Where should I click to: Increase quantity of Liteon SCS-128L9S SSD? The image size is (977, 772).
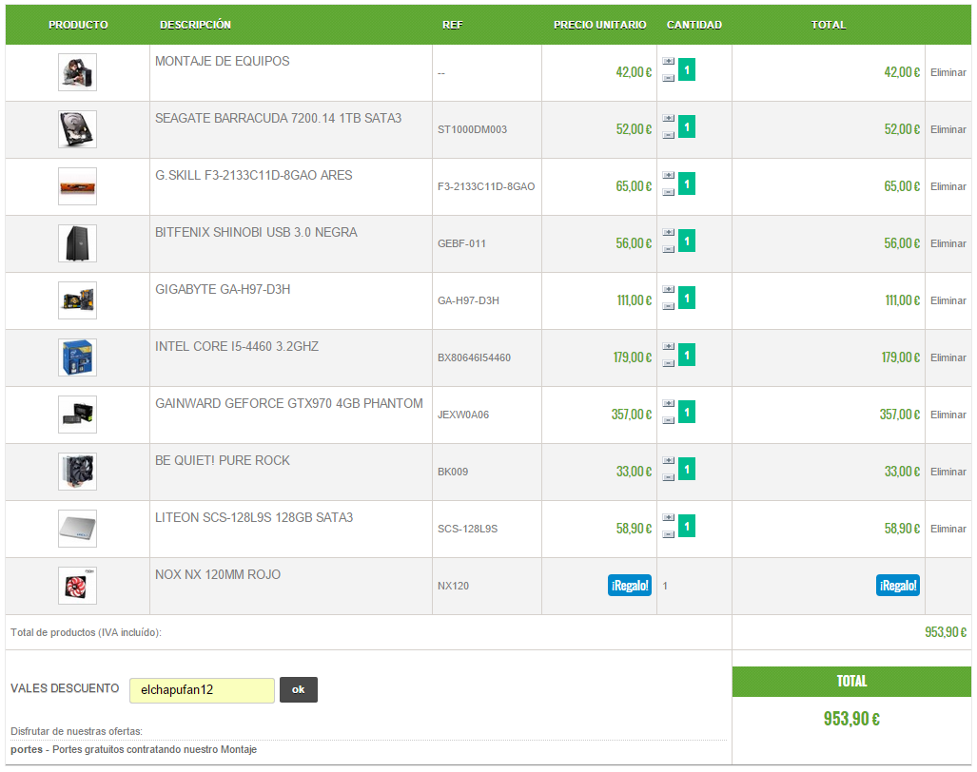[669, 517]
